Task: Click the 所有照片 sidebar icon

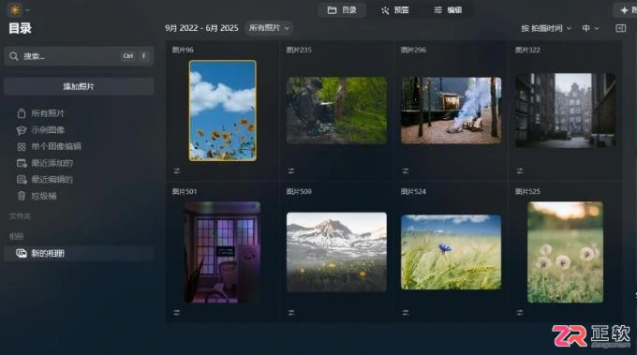Action: click(x=22, y=113)
